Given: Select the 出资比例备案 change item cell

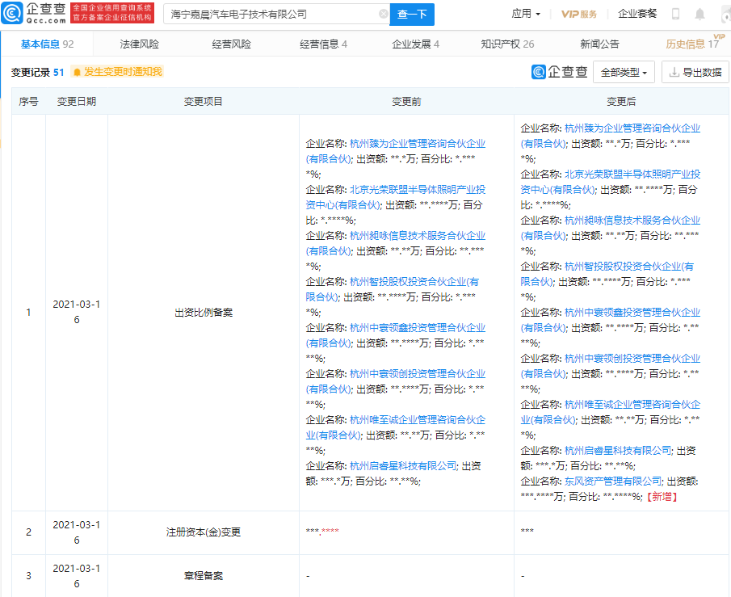Looking at the screenshot, I should coord(204,313).
